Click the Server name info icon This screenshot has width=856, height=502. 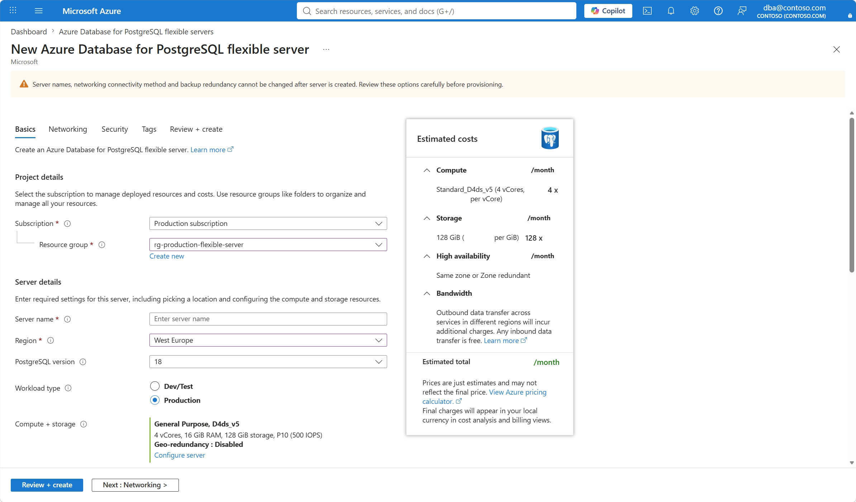coord(67,319)
